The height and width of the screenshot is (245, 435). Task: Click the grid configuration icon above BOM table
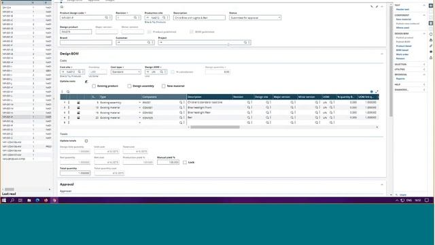[372, 92]
